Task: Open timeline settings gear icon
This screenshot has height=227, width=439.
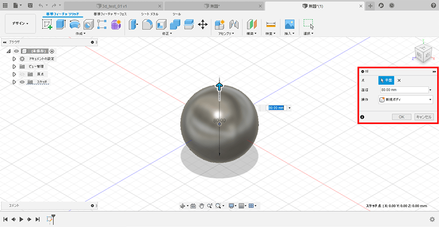Action: click(x=432, y=220)
